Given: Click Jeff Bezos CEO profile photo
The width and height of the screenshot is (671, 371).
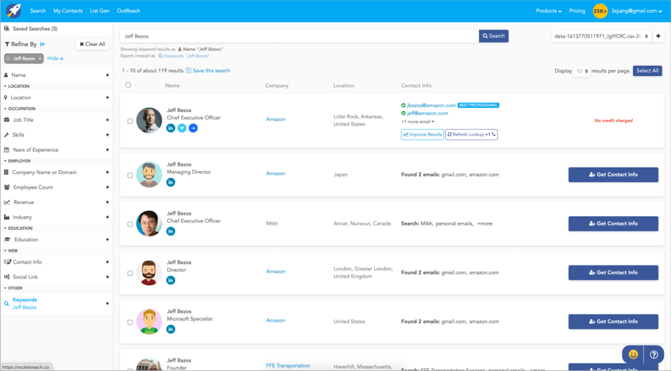Looking at the screenshot, I should pos(149,120).
